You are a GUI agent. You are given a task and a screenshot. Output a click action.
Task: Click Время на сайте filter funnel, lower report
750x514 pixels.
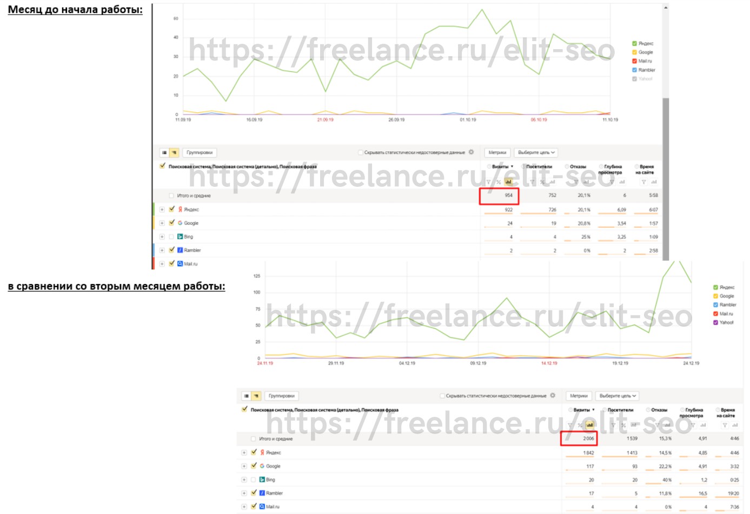(x=725, y=425)
